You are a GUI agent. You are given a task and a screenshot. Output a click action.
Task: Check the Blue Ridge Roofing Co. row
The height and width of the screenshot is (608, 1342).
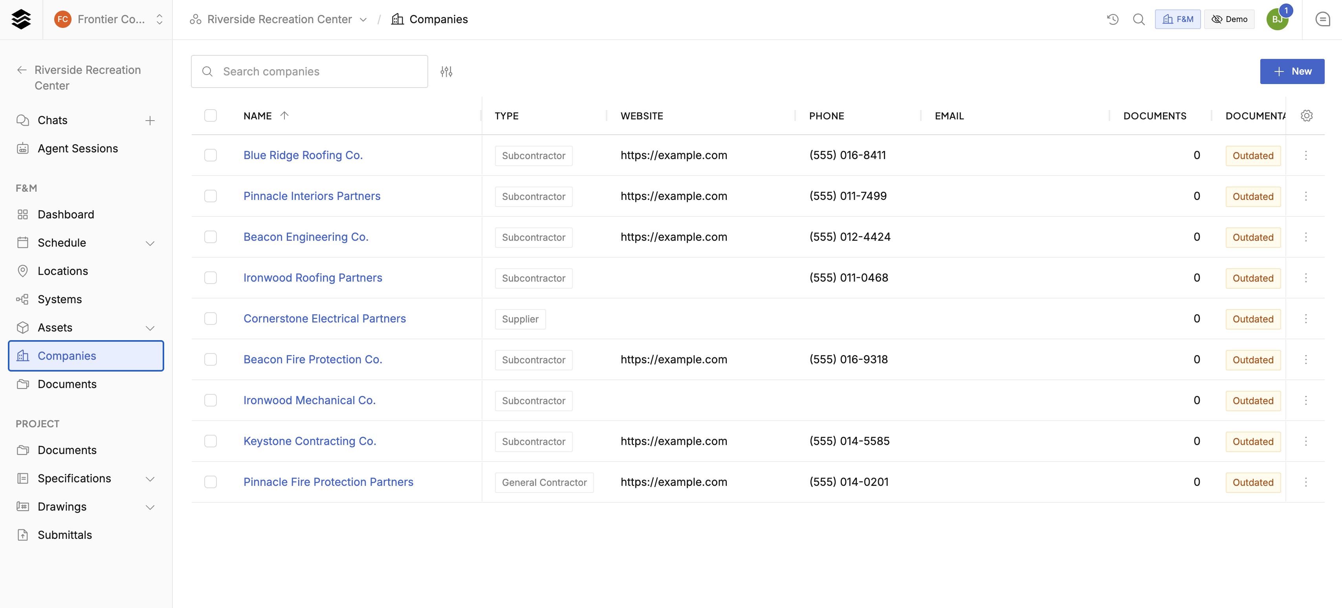point(211,155)
